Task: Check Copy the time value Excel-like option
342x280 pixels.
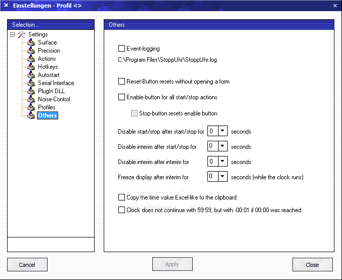Action: (121, 197)
